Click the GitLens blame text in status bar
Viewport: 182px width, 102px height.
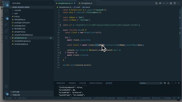point(81,98)
